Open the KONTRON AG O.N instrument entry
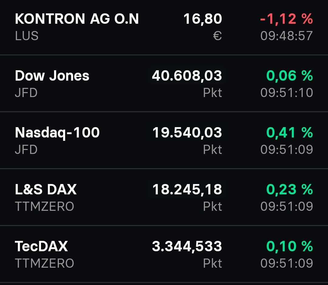328x285 pixels. click(x=77, y=19)
